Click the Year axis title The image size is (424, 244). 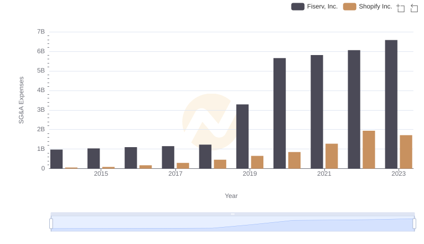(x=231, y=196)
